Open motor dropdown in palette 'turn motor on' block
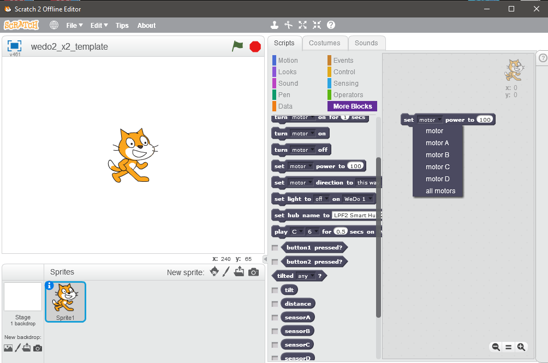Screen dimensions: 548x363 [x=302, y=133]
